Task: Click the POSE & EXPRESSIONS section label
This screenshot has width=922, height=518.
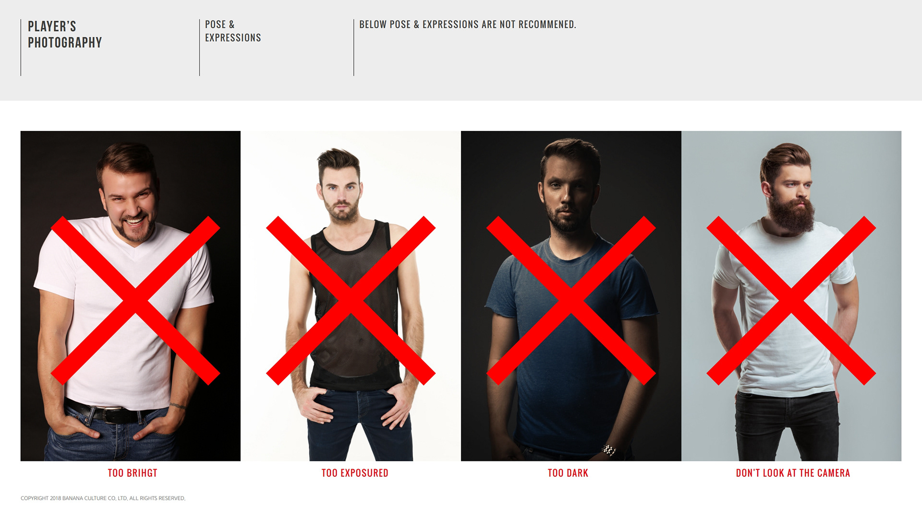Action: coord(233,31)
